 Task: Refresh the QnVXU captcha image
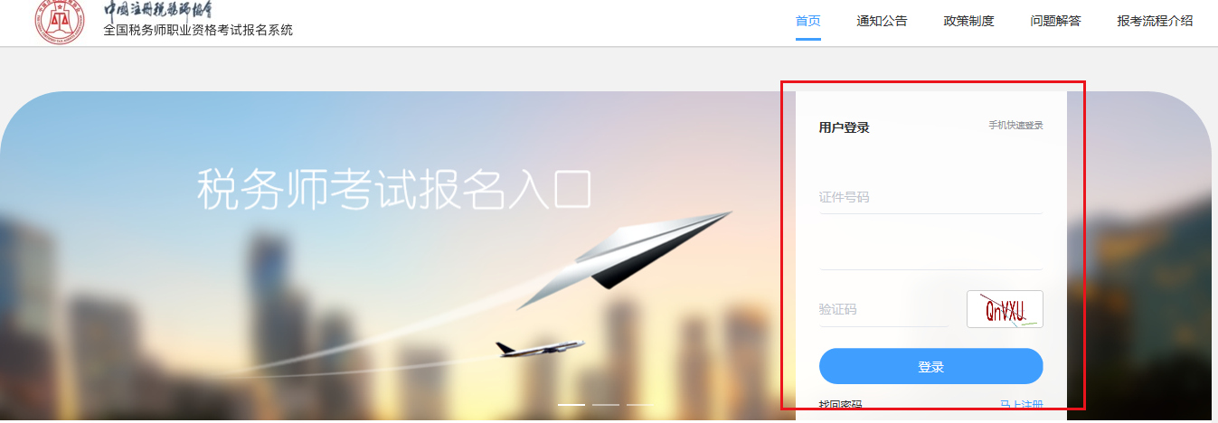pyautogui.click(x=1005, y=309)
